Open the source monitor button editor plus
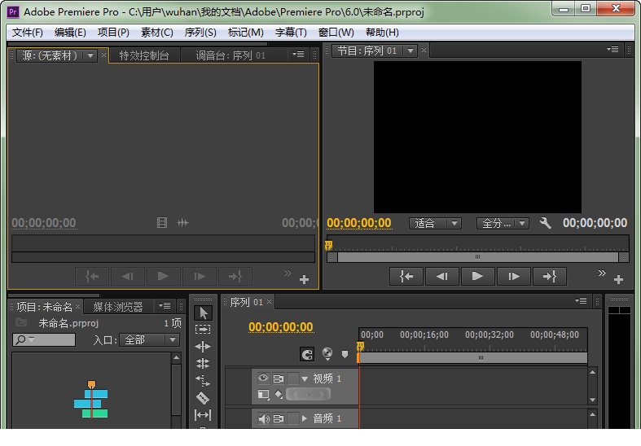The image size is (641, 446). (x=304, y=279)
